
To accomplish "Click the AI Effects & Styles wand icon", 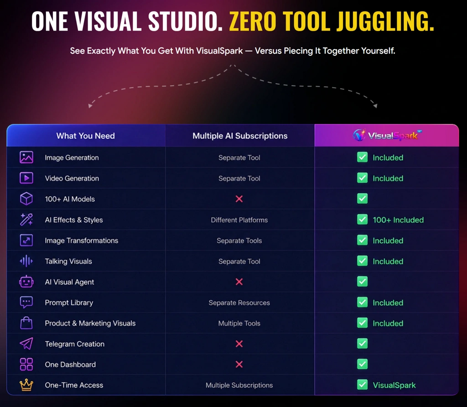I will pyautogui.click(x=26, y=219).
